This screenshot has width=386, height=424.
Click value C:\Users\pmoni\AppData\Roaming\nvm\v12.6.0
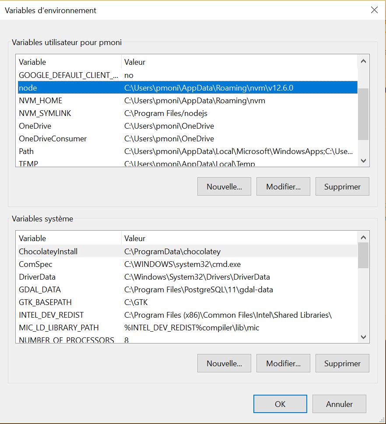point(209,88)
